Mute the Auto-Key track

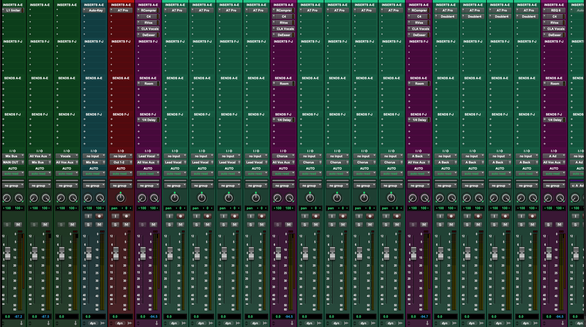pyautogui.click(x=99, y=225)
